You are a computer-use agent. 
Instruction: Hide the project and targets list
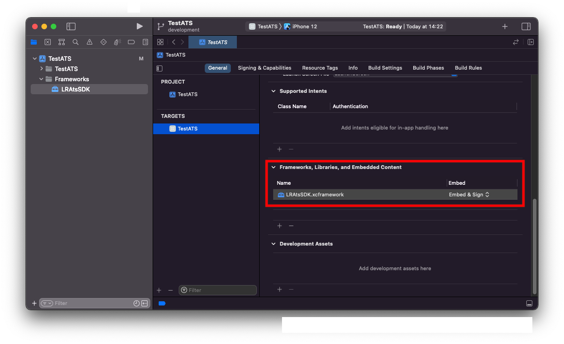(x=160, y=68)
